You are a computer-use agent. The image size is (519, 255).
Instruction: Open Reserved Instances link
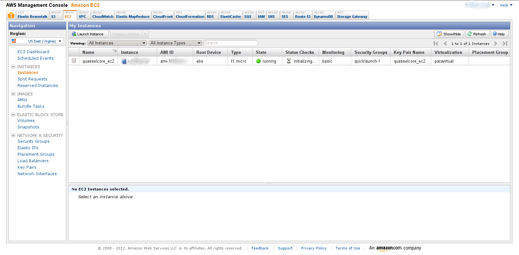pyautogui.click(x=38, y=85)
